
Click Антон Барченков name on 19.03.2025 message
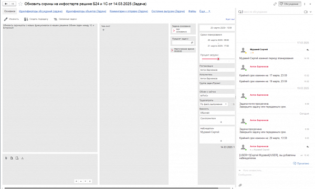(x=259, y=95)
